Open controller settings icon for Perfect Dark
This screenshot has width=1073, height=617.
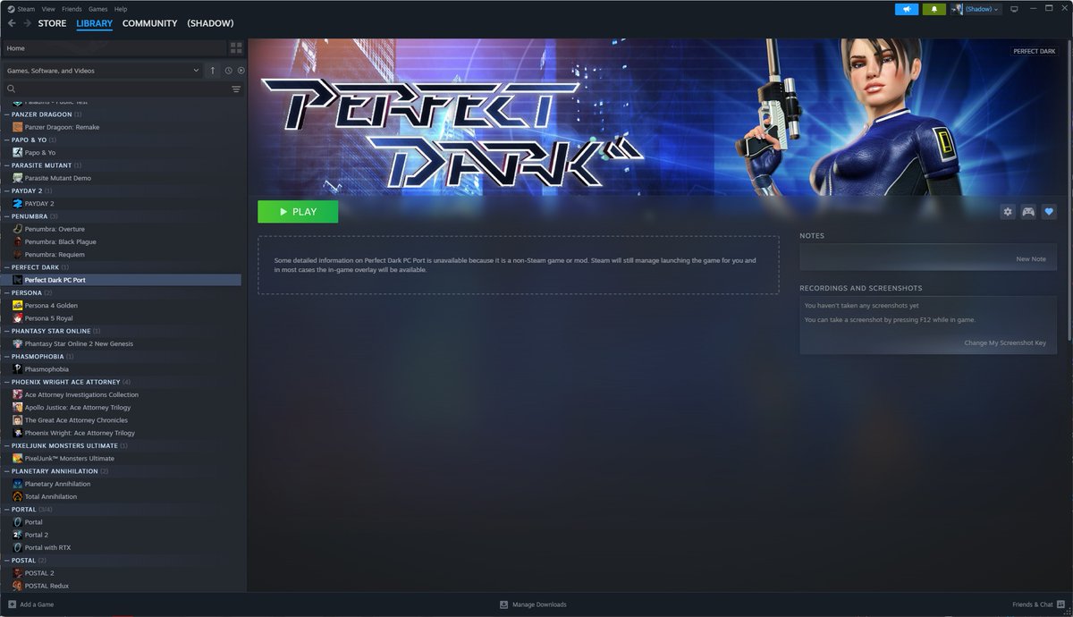(x=1028, y=212)
